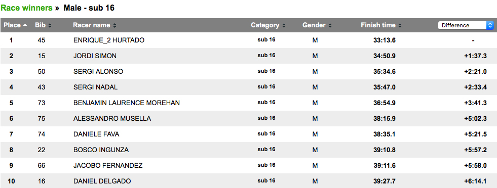The image size is (497, 188).
Task: Click the Finish time header label
Action: (x=378, y=25)
